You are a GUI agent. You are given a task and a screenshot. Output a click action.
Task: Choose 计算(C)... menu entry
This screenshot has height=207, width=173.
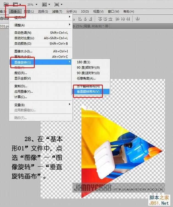pos(41,97)
